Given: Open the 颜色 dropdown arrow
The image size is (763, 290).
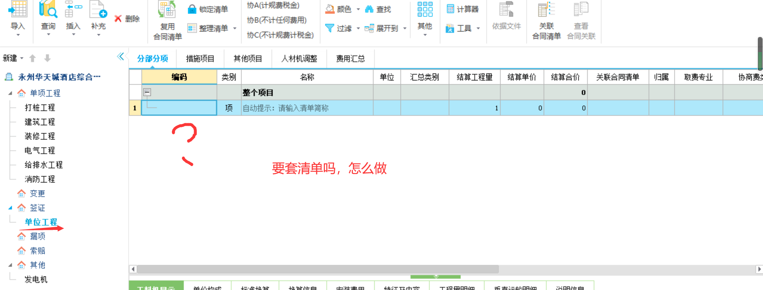Looking at the screenshot, I should (x=358, y=9).
